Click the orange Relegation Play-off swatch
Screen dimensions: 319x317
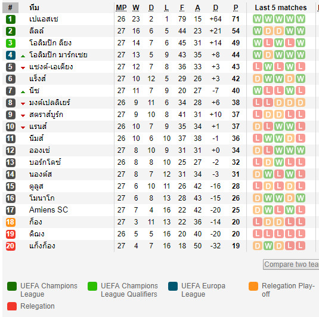(x=253, y=286)
